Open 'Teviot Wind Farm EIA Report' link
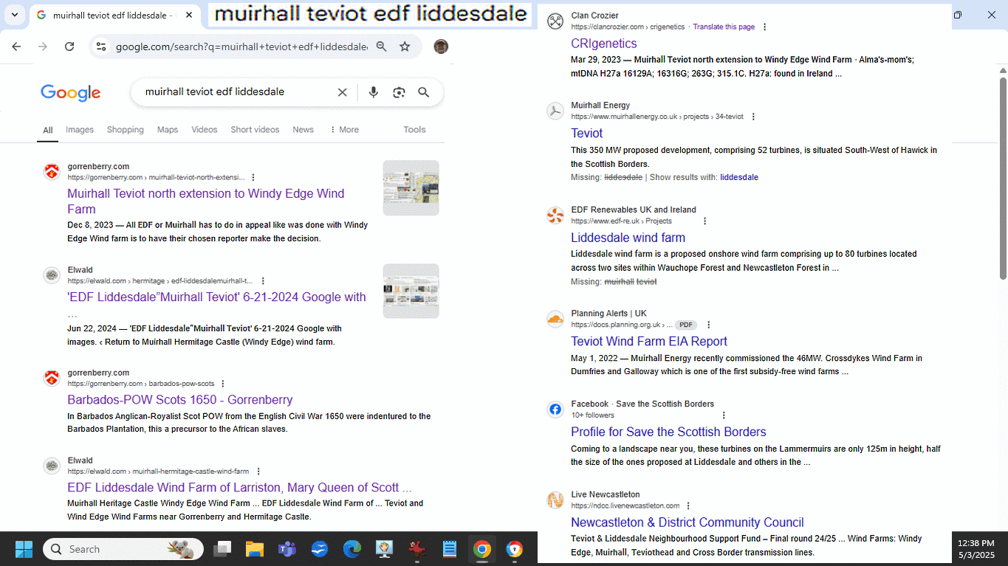The height and width of the screenshot is (566, 1008). pyautogui.click(x=649, y=342)
